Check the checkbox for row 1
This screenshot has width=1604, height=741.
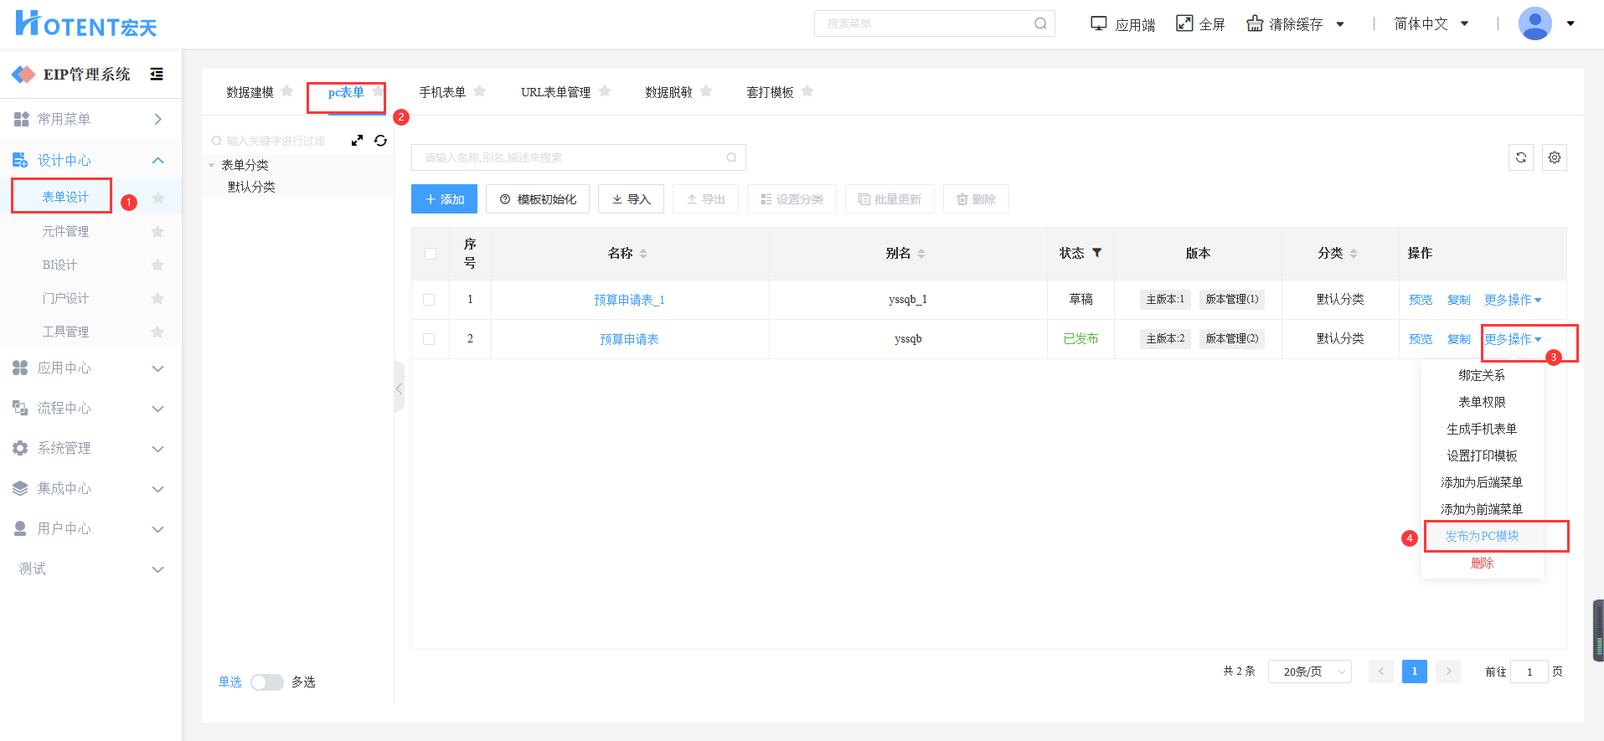tap(429, 300)
